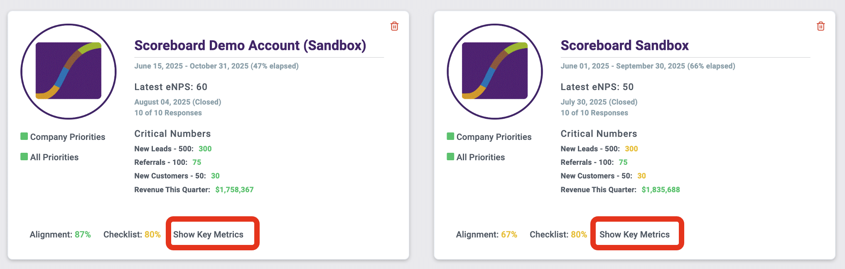Click Latest eNPS: 60 heading
The image size is (845, 269).
pos(171,87)
